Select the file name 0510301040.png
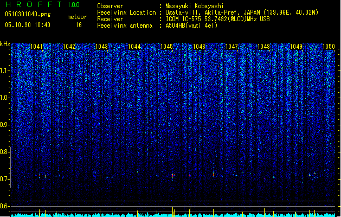The width and height of the screenshot is (341, 217). point(28,14)
